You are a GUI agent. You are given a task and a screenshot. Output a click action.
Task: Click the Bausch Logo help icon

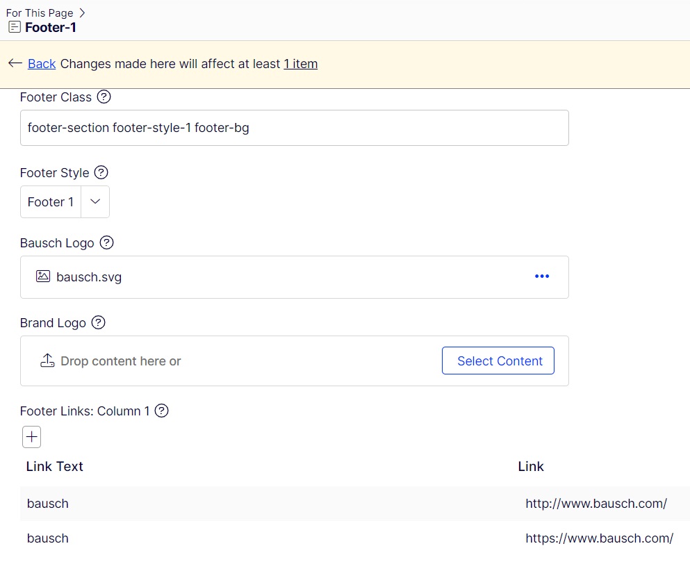[x=106, y=242]
